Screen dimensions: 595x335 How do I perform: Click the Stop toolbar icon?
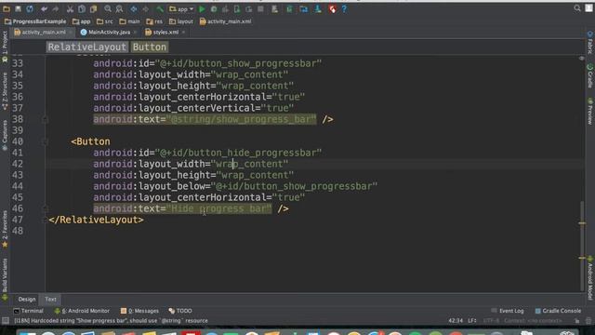pyautogui.click(x=260, y=8)
